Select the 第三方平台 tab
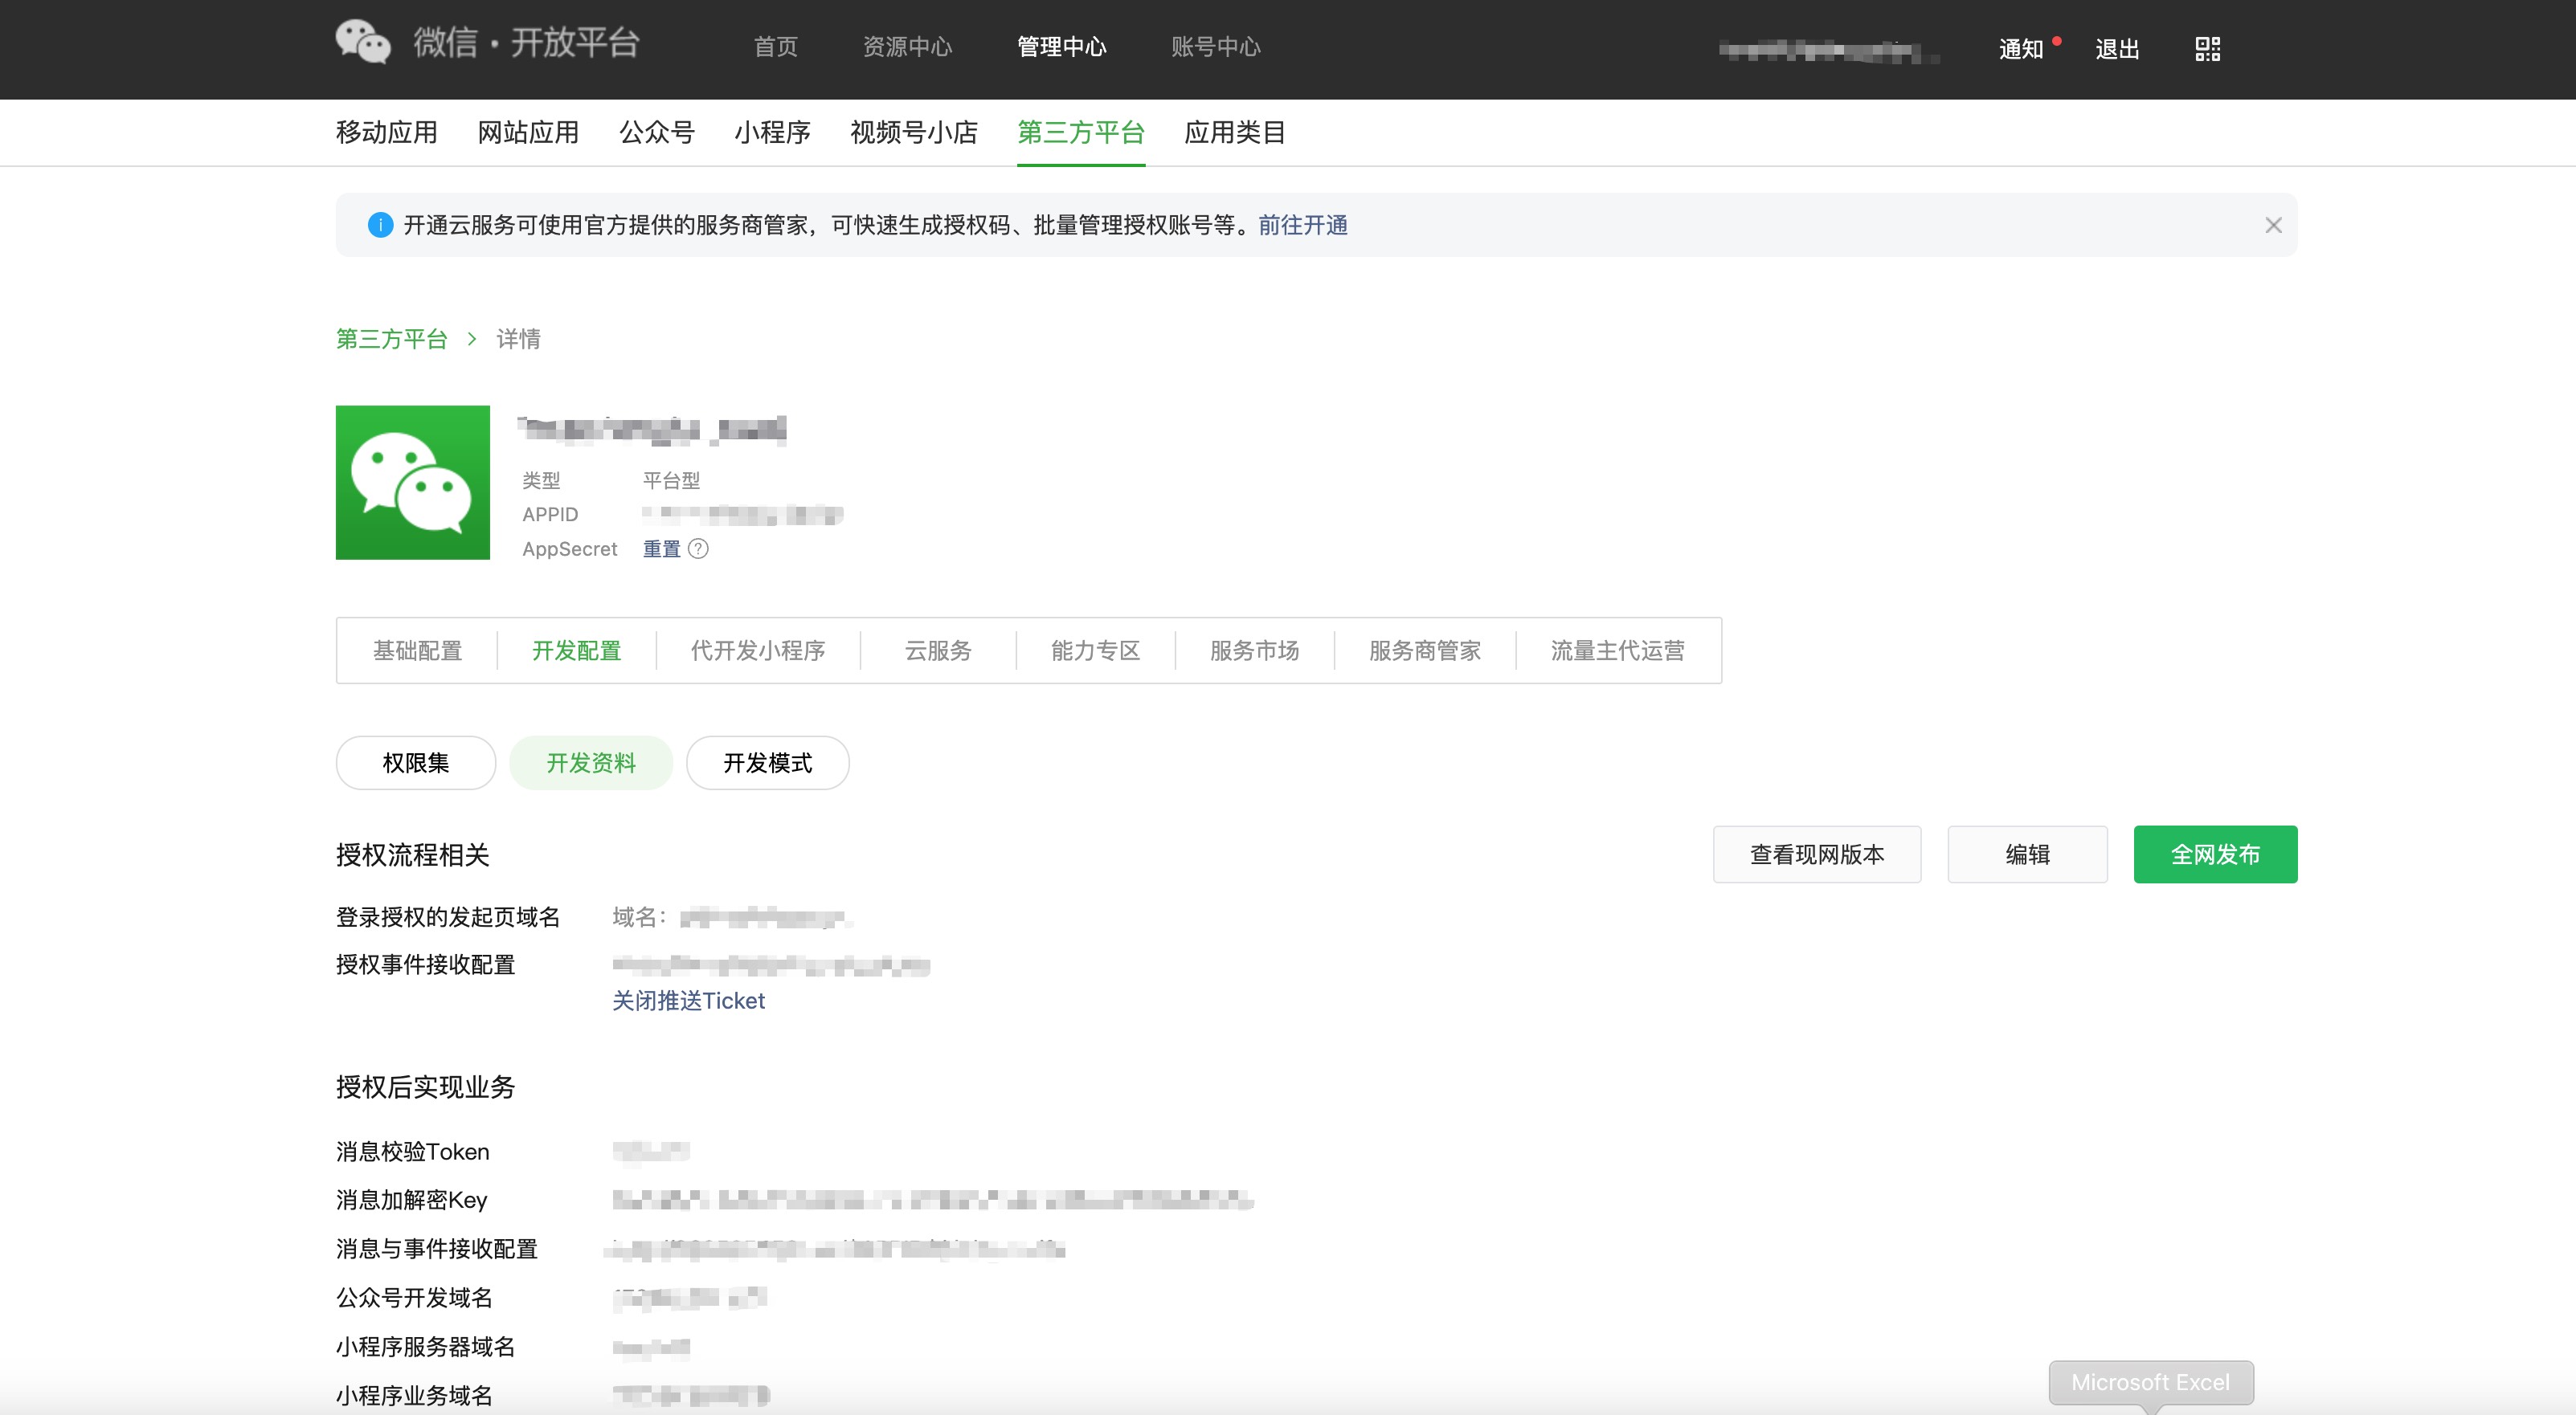2576x1415 pixels. coord(1081,132)
